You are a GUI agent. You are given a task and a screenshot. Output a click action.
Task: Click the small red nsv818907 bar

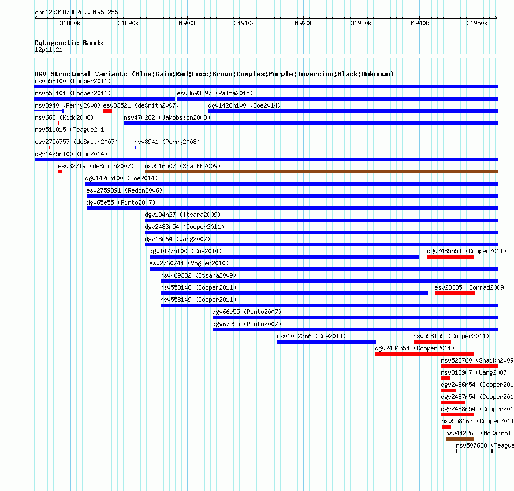(x=445, y=378)
